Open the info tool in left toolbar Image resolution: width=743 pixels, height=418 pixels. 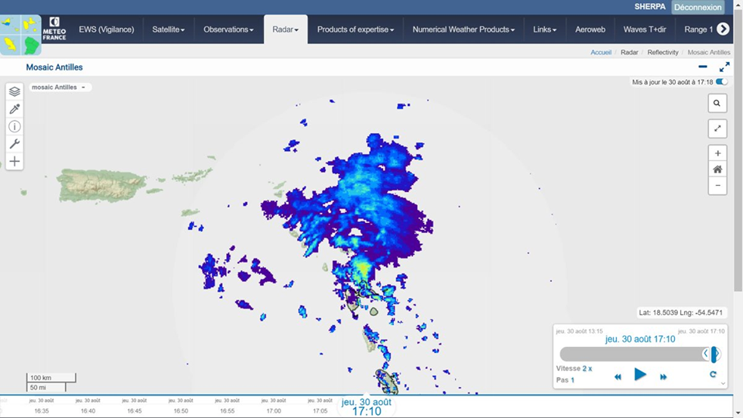click(x=15, y=126)
